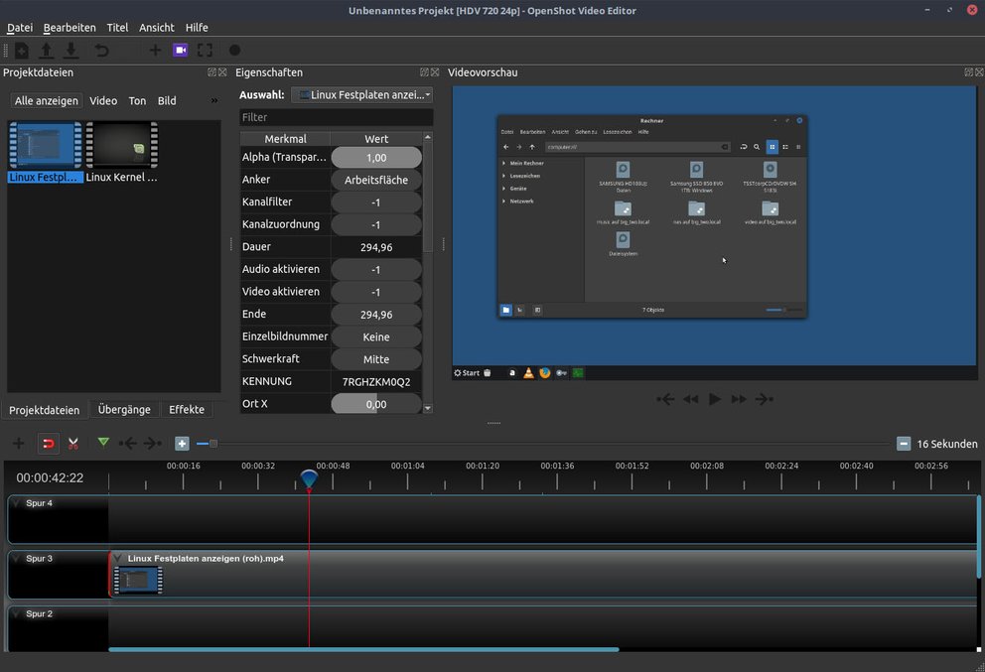This screenshot has width=985, height=672.
Task: Open the Datei menu
Action: pos(20,28)
